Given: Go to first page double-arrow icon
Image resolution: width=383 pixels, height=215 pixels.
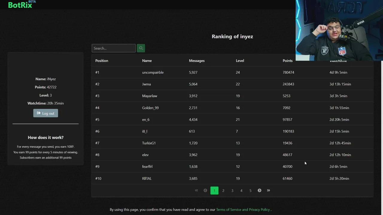Looking at the screenshot, I should pyautogui.click(x=196, y=191).
